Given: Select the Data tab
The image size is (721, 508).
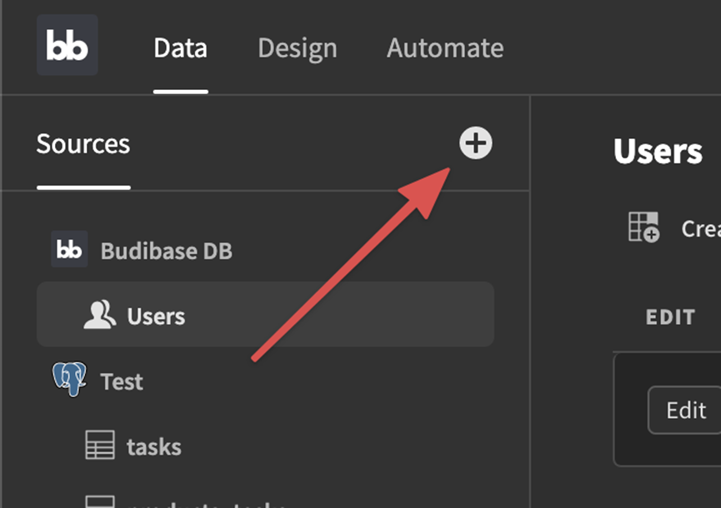Looking at the screenshot, I should click(x=180, y=48).
